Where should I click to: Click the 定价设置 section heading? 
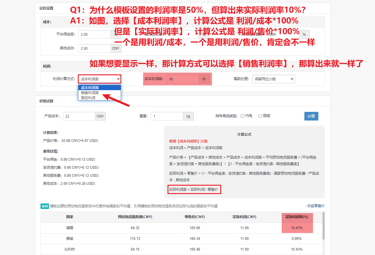click(x=46, y=8)
